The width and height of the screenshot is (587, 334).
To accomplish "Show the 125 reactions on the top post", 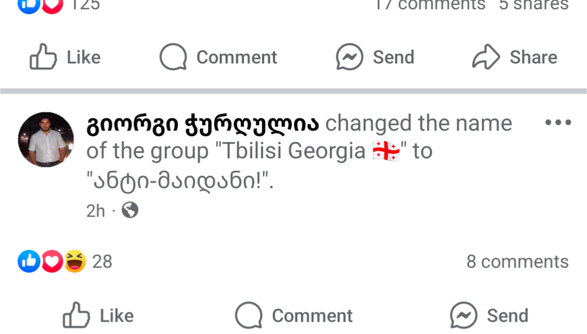I will tap(84, 5).
